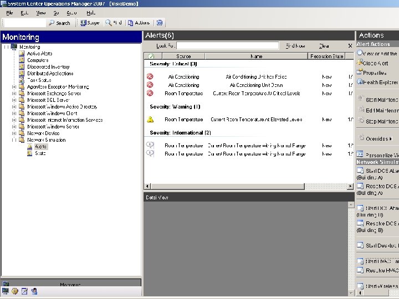Click Personalize View action

click(377, 154)
